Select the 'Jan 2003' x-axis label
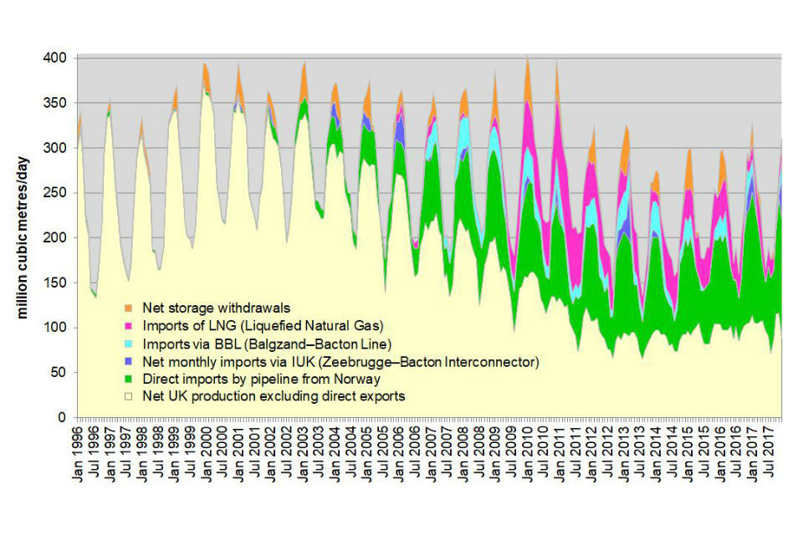Screen dimensions: 803x535 coord(304,453)
